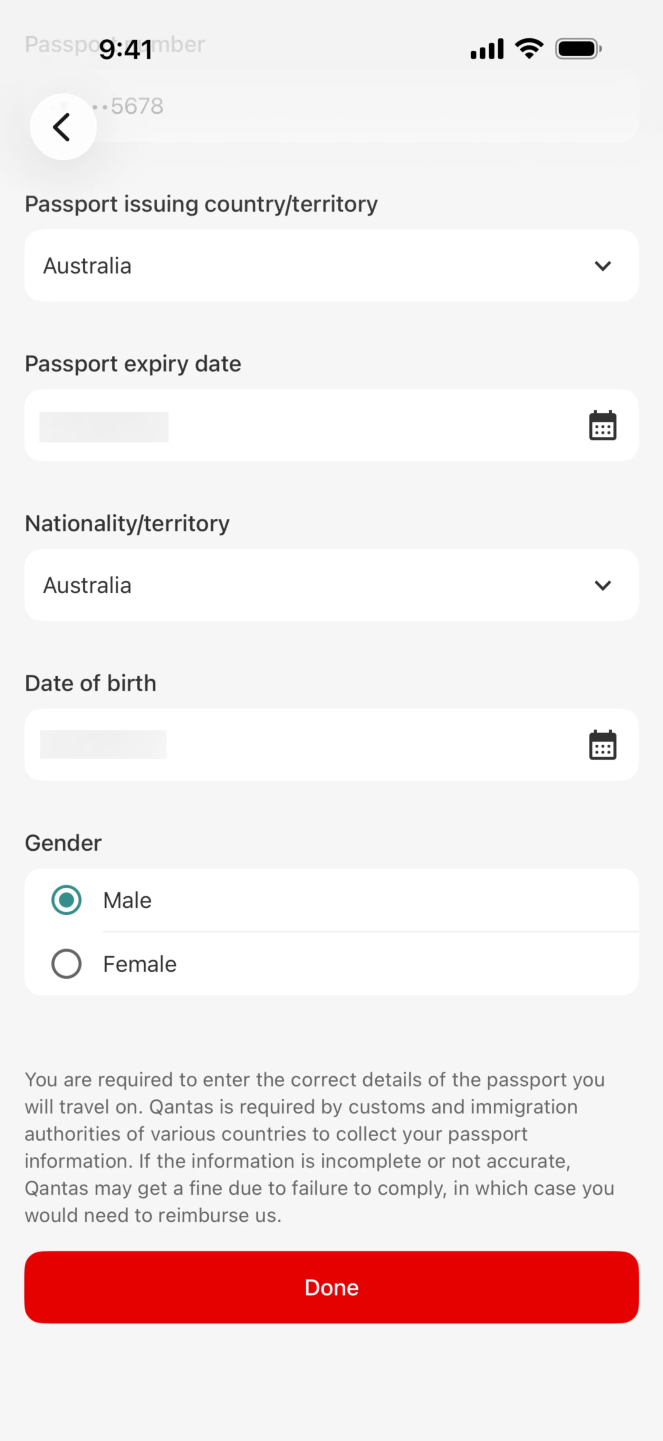Tap the back arrow button
663x1441 pixels.
63,127
